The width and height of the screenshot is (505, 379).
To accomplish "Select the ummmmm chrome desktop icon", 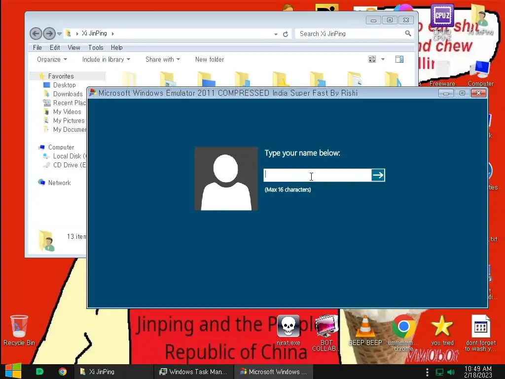I will 403,333.
